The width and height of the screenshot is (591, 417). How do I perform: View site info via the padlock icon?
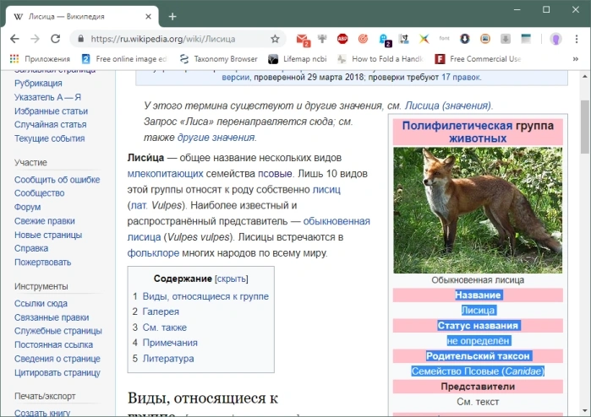click(x=80, y=39)
